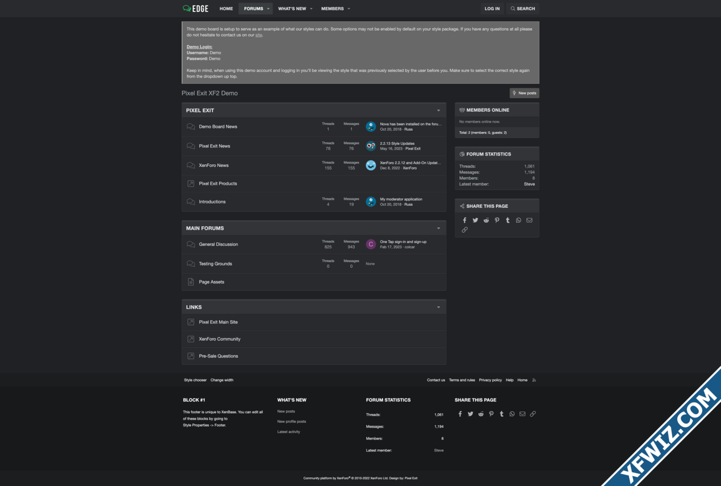Open 'One Tap sign-in and sign-up' thread

403,242
